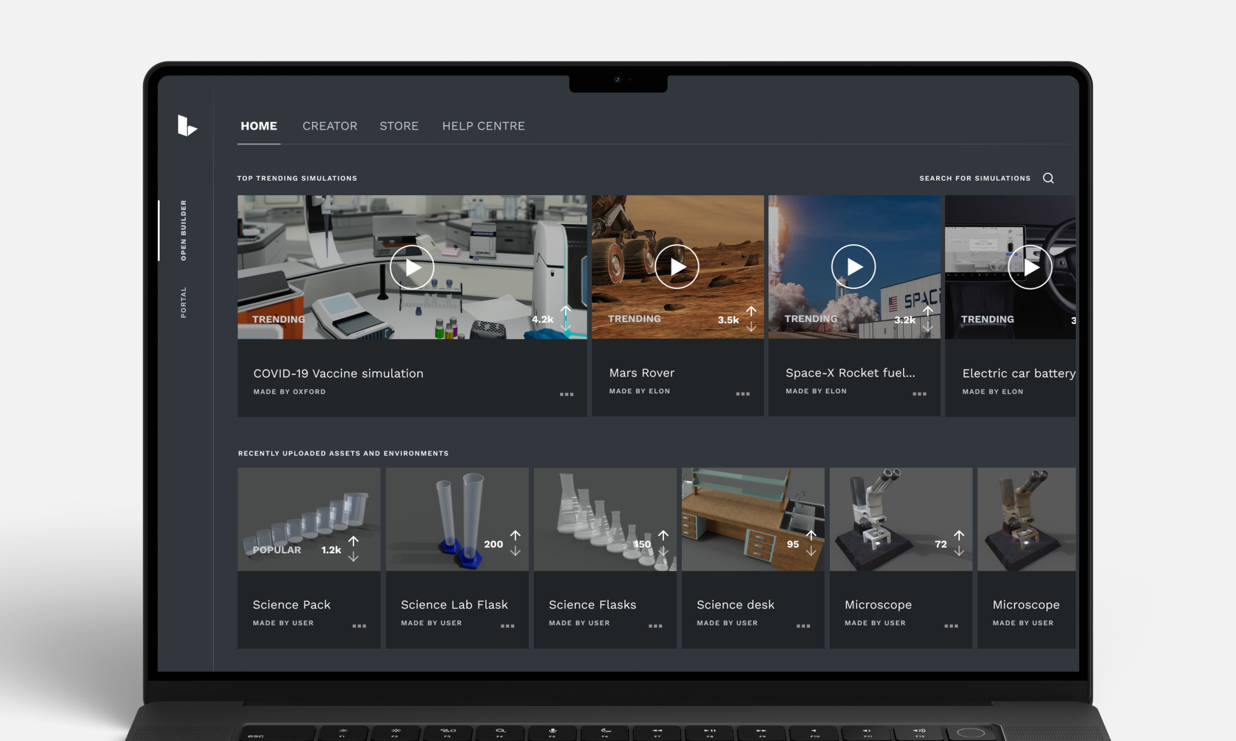This screenshot has height=741, width=1236.
Task: Open the Science desk thumbnail
Action: tap(753, 519)
